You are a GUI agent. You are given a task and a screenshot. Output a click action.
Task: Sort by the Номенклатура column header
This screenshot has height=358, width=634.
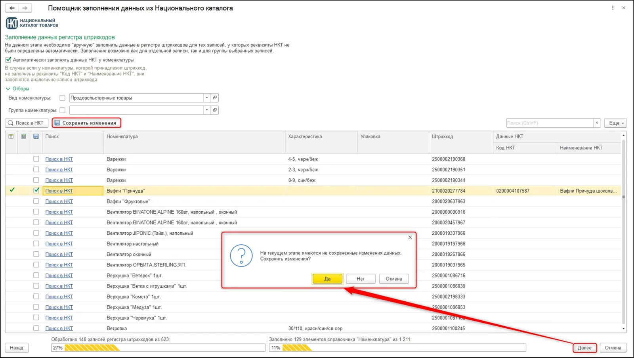pyautogui.click(x=194, y=142)
